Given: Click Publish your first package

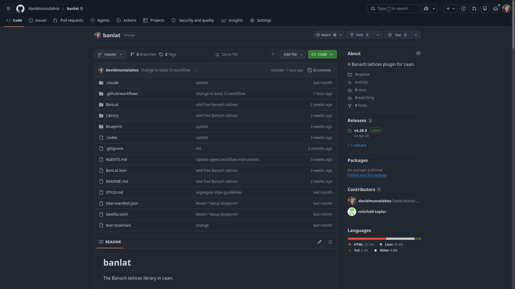Looking at the screenshot, I should (x=367, y=175).
